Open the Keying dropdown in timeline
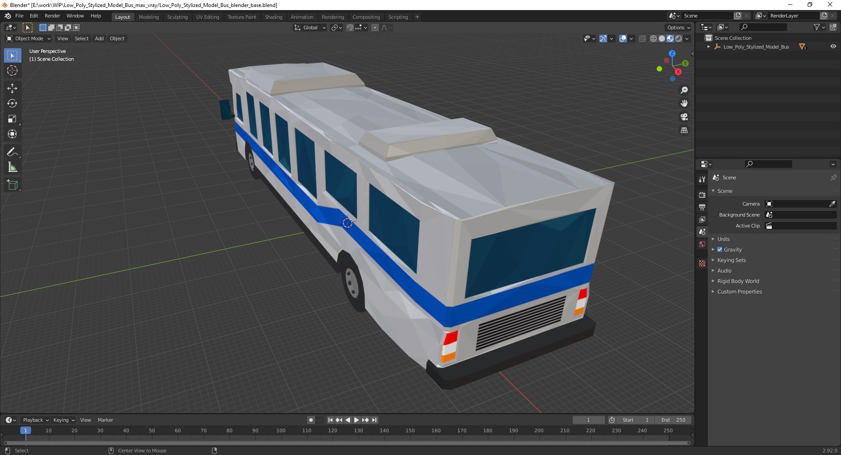 [64, 420]
